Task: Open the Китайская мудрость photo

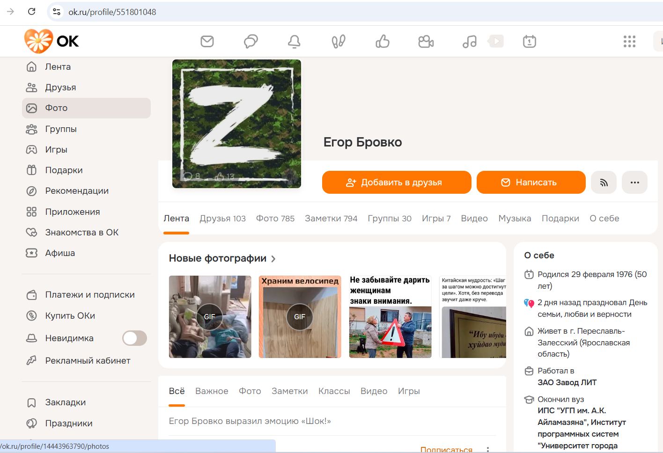Action: [473, 317]
